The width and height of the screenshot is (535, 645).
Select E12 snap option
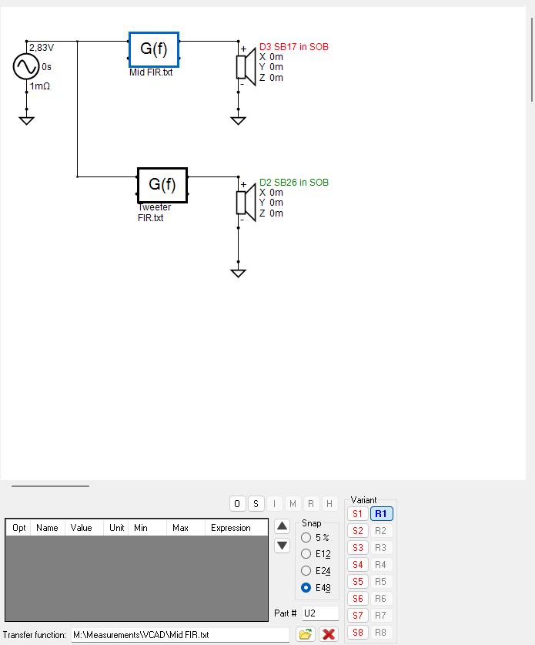316,553
